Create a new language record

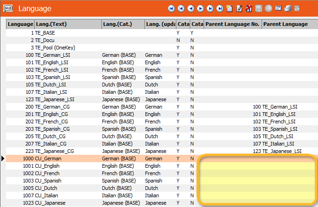[230, 8]
